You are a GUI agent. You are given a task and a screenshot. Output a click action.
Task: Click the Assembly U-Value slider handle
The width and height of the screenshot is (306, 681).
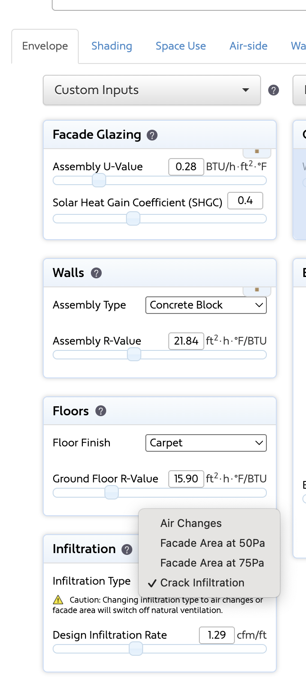click(99, 181)
